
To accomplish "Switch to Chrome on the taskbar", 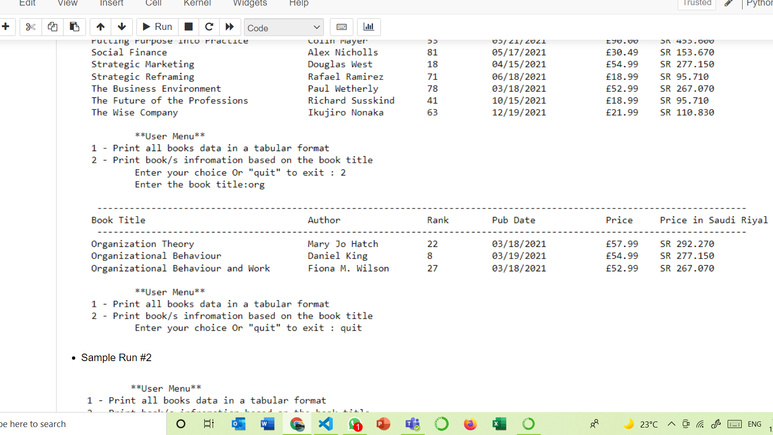I will click(x=297, y=424).
